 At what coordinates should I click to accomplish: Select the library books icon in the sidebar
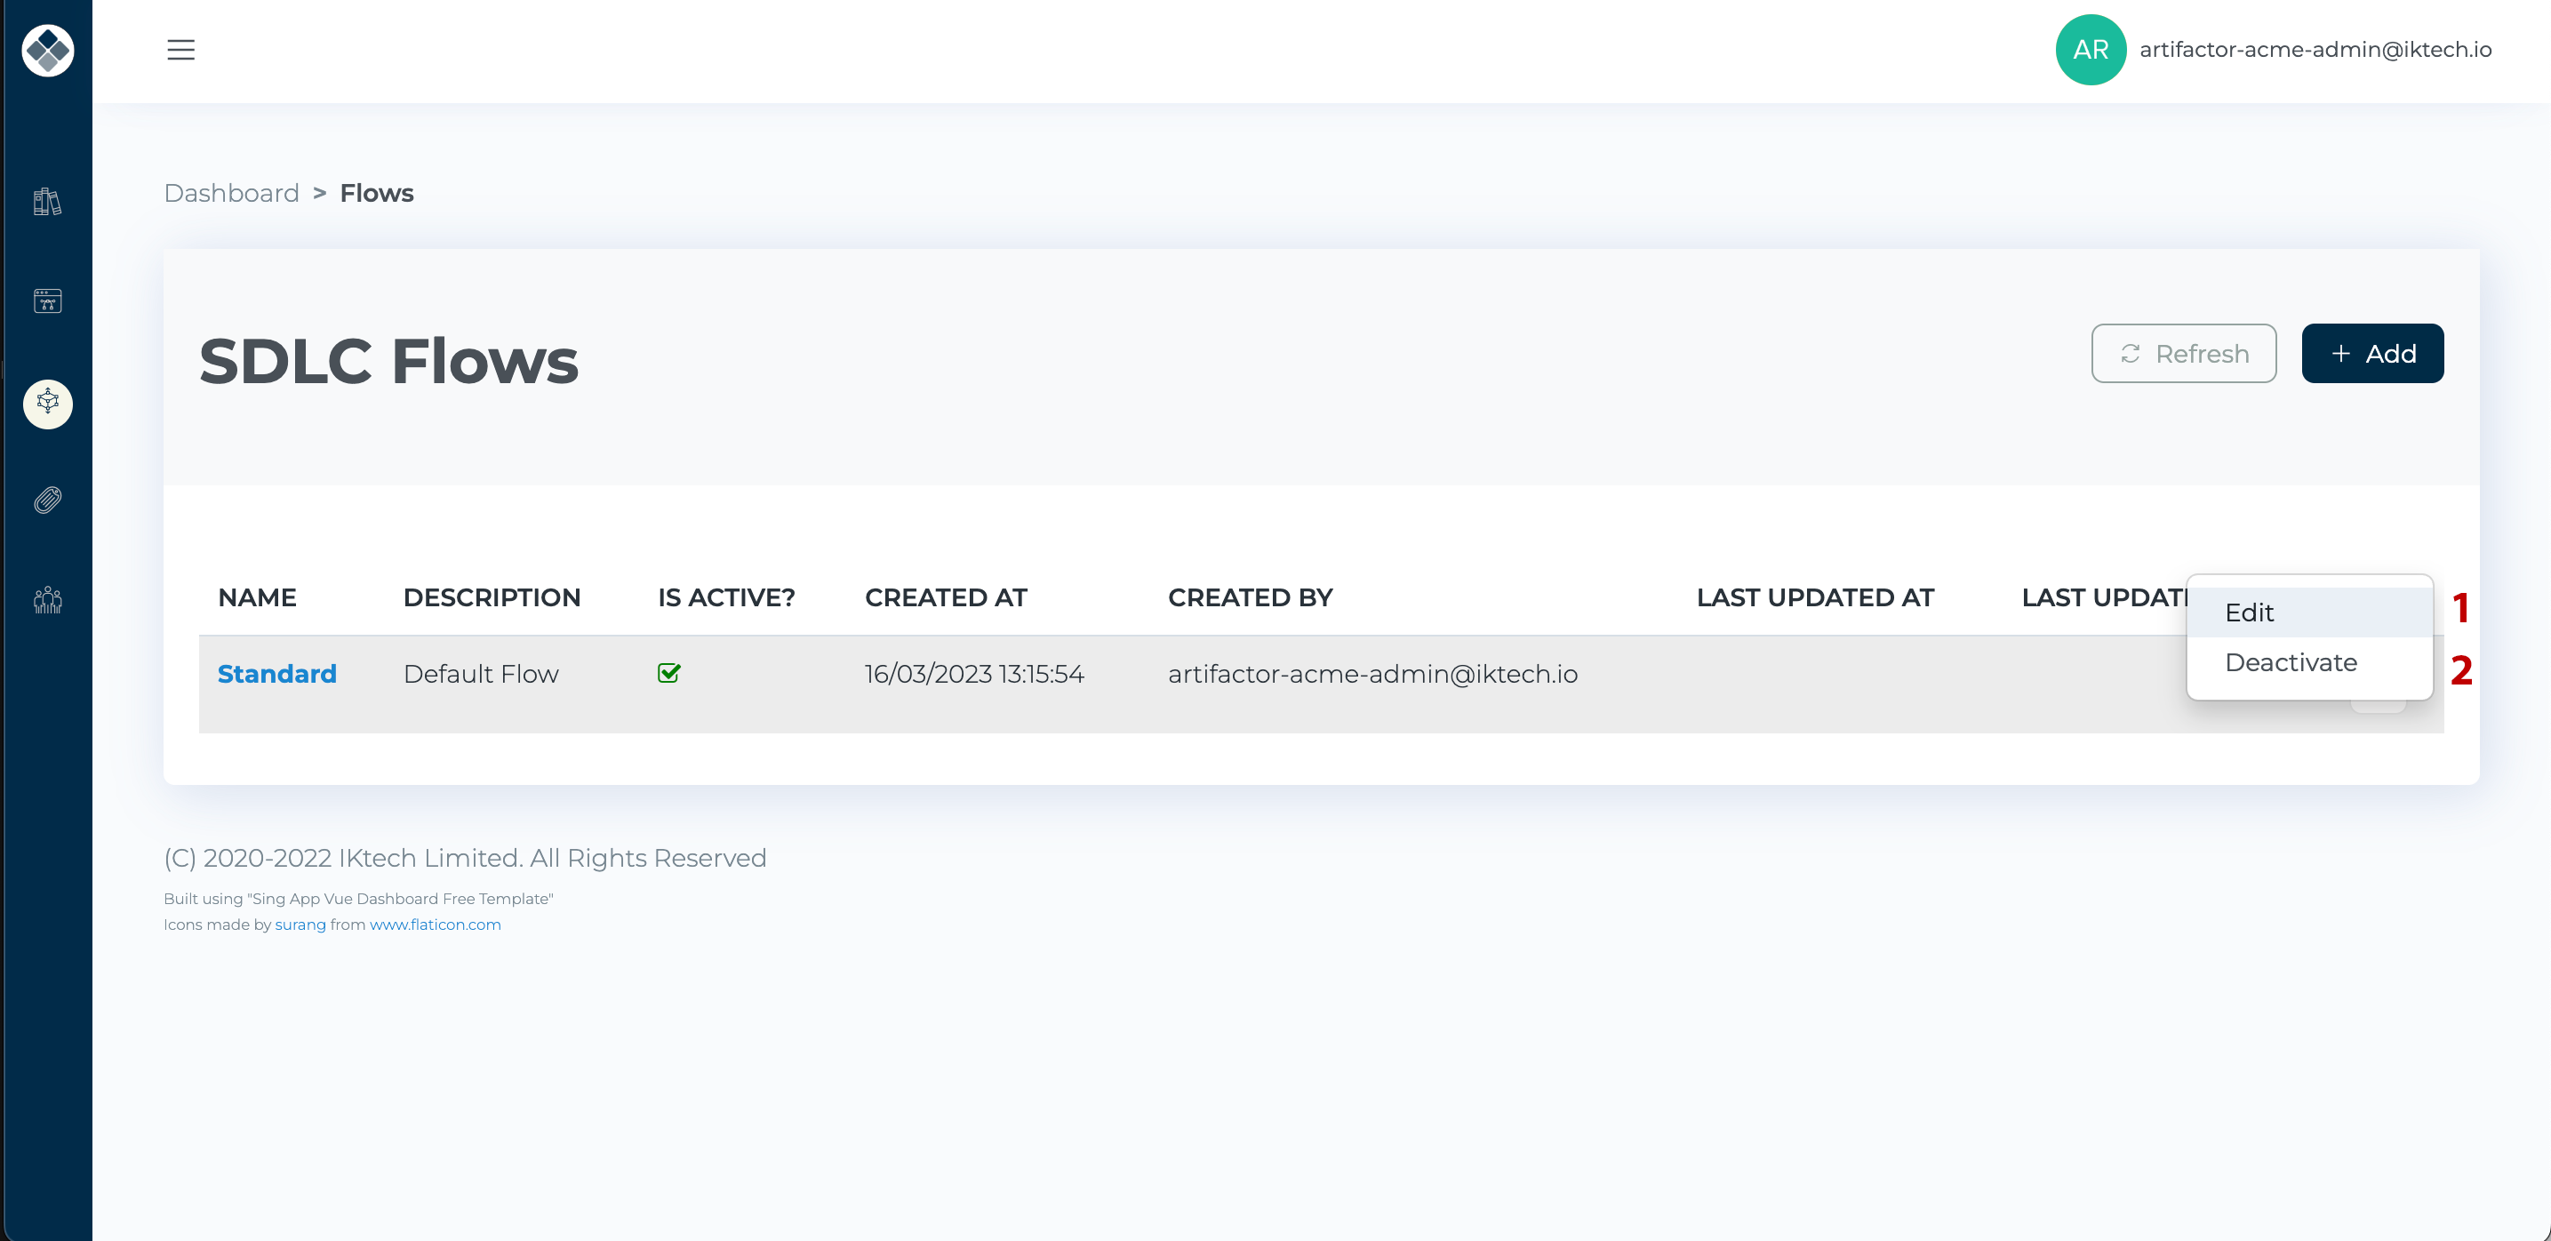coord(46,202)
